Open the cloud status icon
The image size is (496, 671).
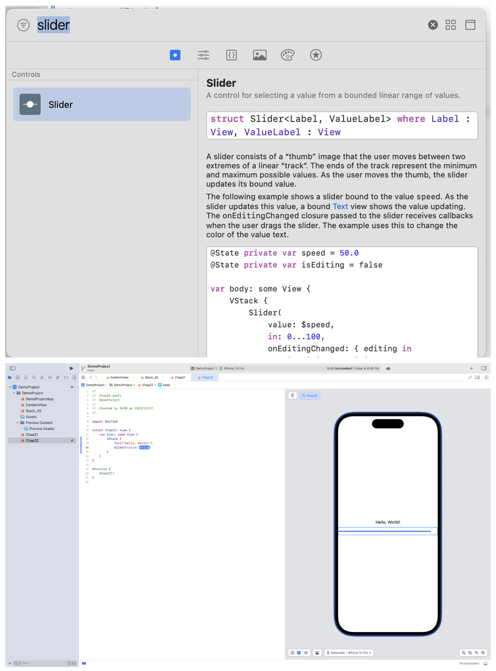tap(388, 368)
